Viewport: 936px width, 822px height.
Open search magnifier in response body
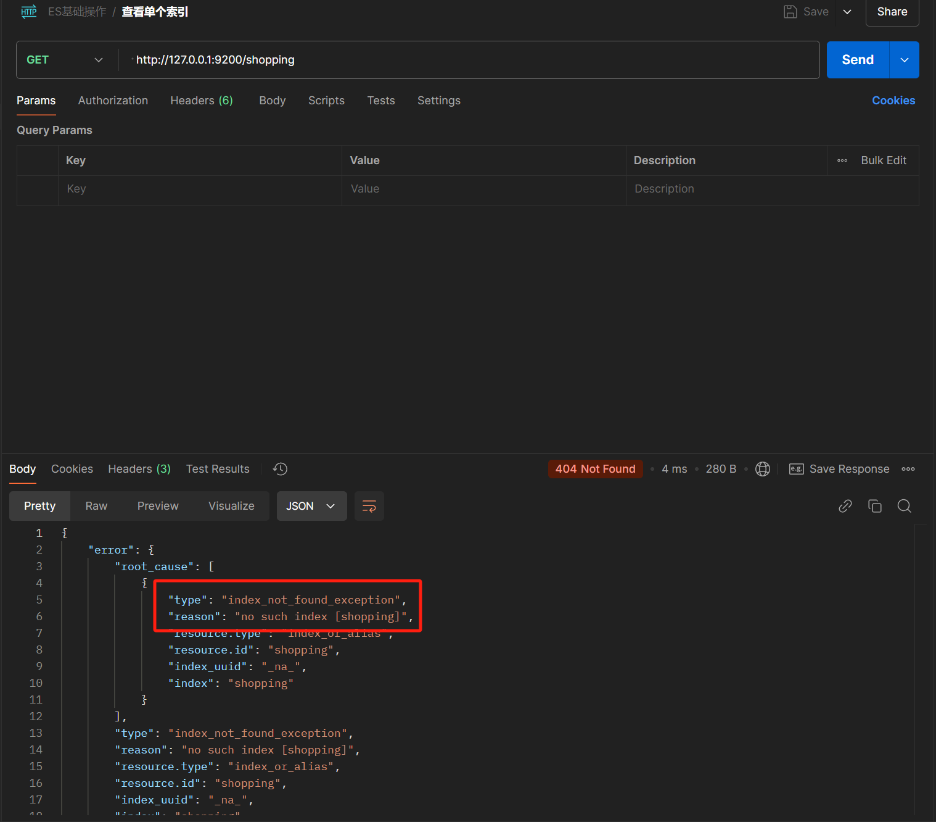pos(905,506)
